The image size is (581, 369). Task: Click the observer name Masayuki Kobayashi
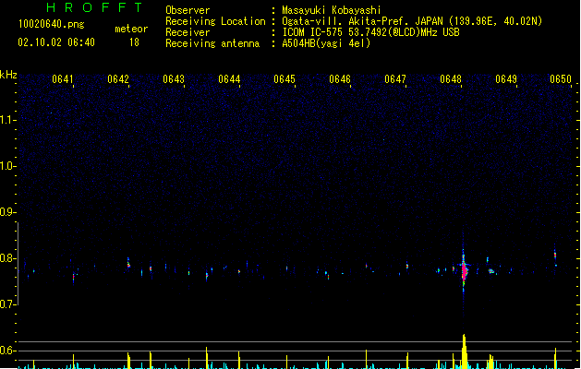coord(332,10)
